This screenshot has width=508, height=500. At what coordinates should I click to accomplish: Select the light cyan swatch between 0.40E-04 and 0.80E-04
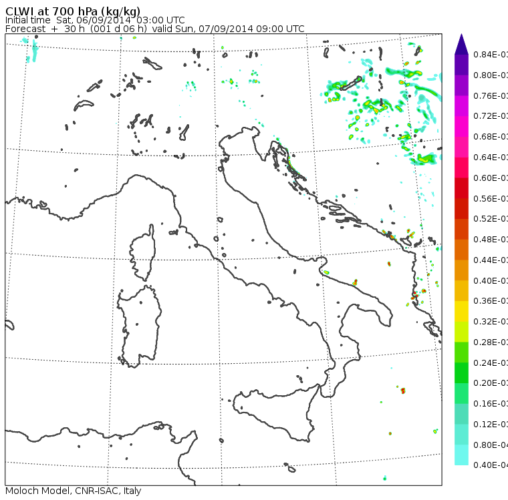tap(461, 455)
